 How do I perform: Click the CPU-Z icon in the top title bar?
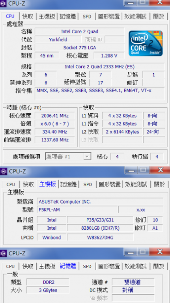pyautogui.click(x=3, y=3)
